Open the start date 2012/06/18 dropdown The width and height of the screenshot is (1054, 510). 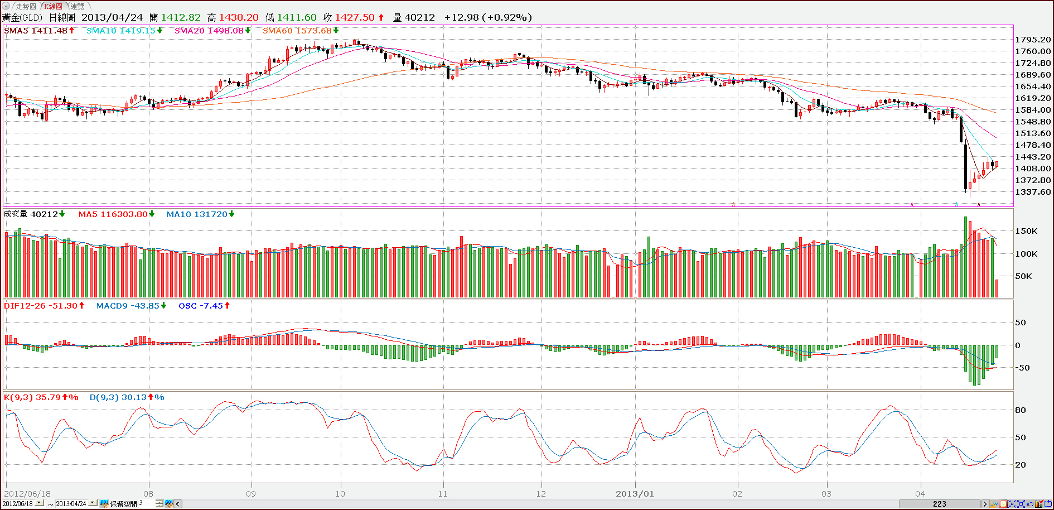click(x=39, y=503)
